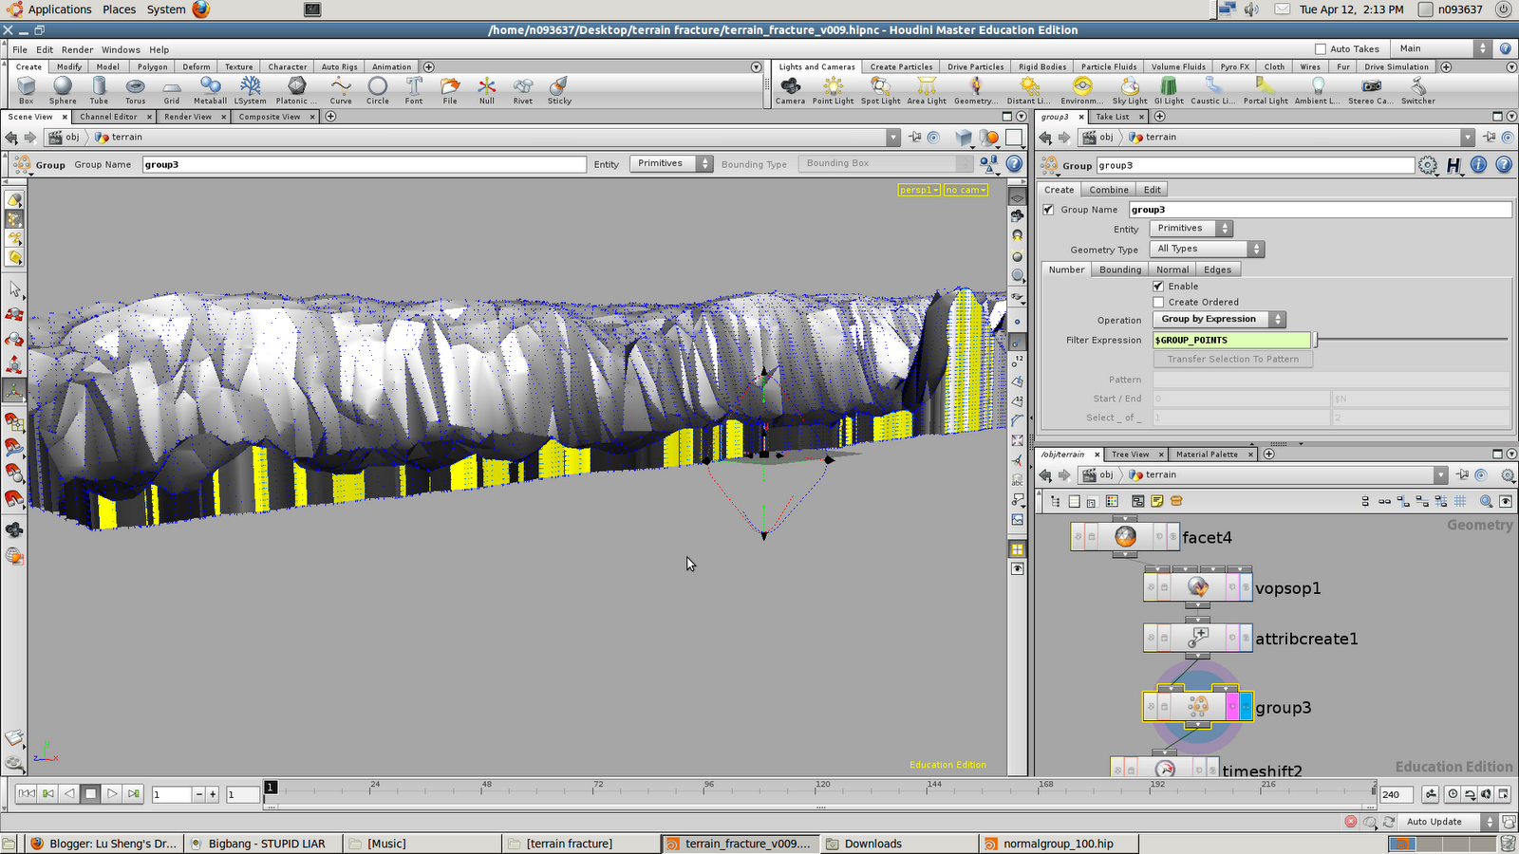1519x854 pixels.
Task: Click the attribcreate1 node icon
Action: point(1198,639)
